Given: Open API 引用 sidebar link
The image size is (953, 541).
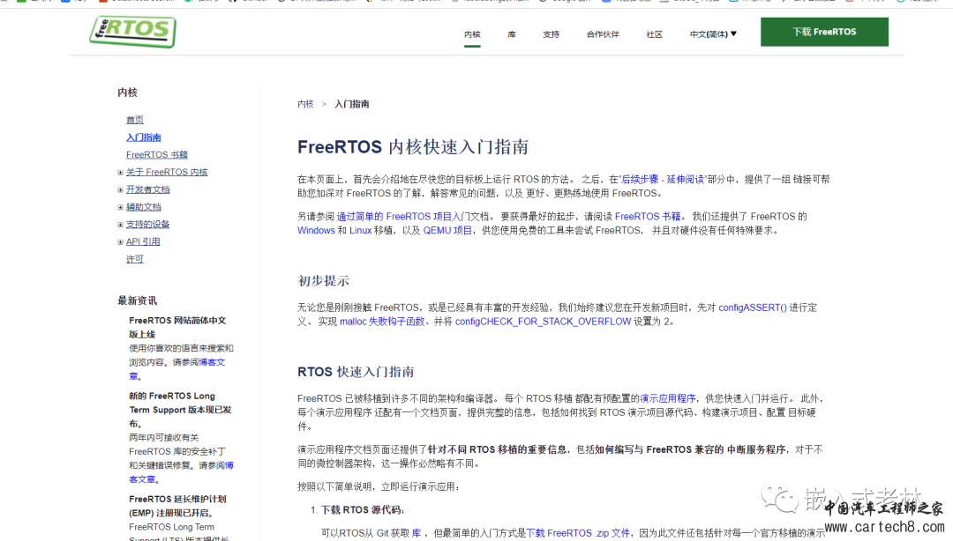Looking at the screenshot, I should pyautogui.click(x=143, y=241).
